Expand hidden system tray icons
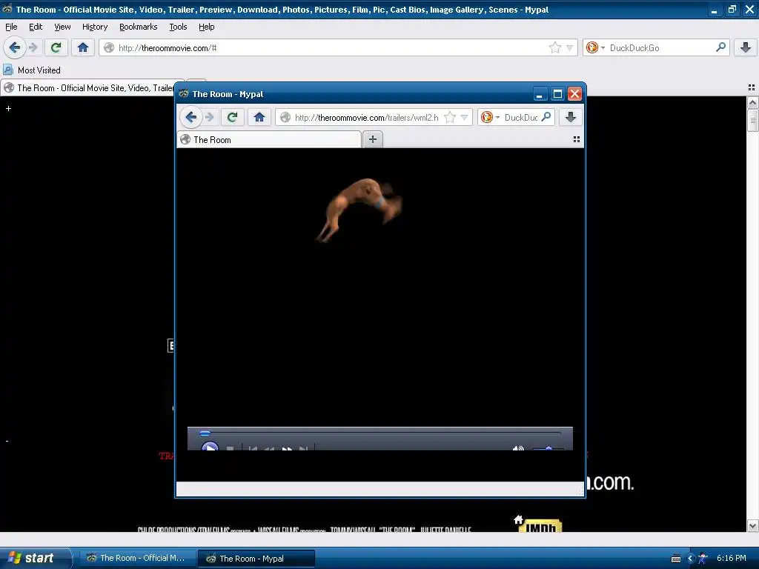The image size is (759, 569). point(690,559)
